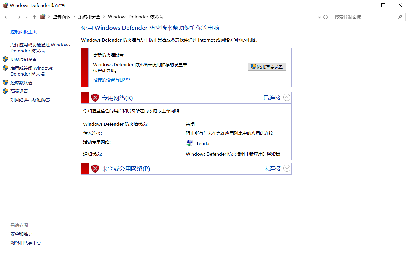Click the Back navigation arrow
Viewport: 409px width, 253px height.
tap(7, 17)
